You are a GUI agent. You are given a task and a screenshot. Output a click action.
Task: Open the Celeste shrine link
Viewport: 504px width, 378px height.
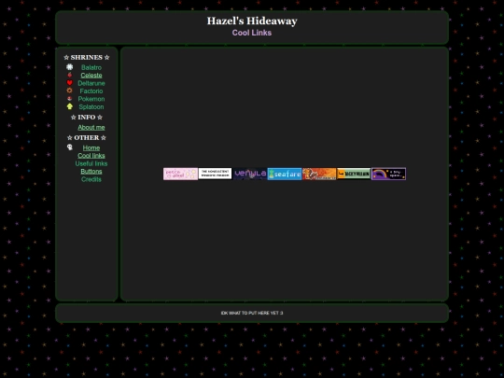91,76
